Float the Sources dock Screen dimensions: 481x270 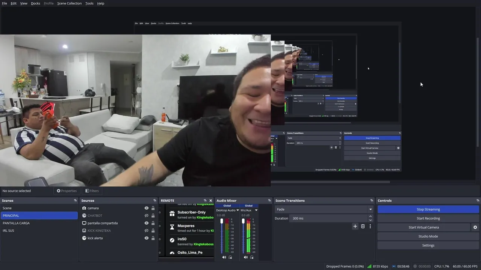pyautogui.click(x=155, y=201)
